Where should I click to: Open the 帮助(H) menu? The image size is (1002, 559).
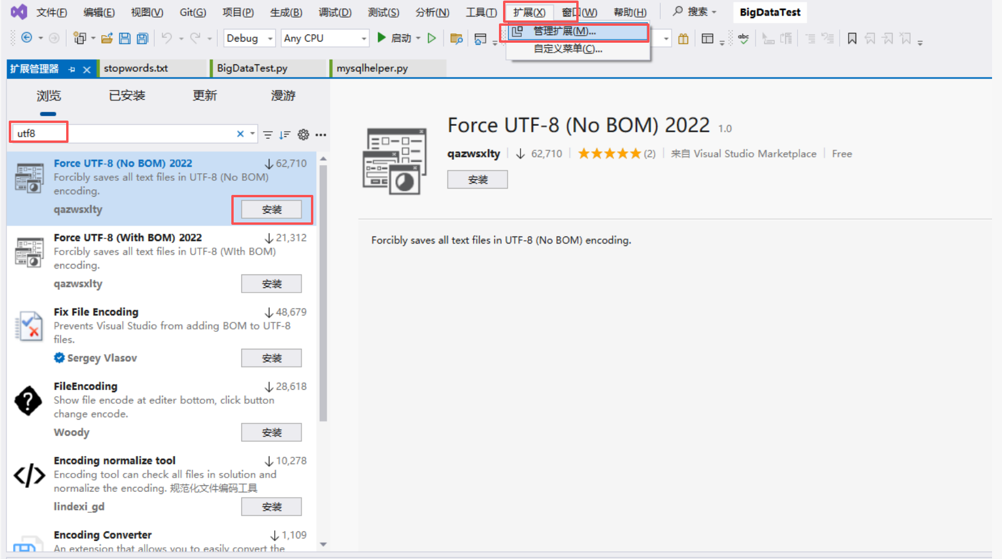pos(630,12)
